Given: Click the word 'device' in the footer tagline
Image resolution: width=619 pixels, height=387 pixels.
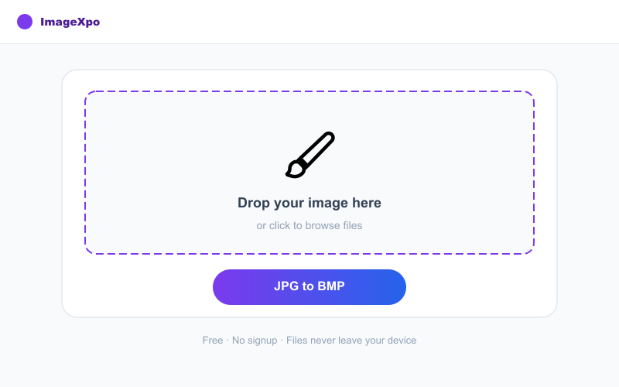Looking at the screenshot, I should (x=402, y=341).
